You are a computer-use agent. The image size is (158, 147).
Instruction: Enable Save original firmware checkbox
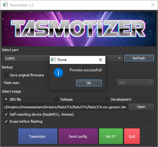6,75
